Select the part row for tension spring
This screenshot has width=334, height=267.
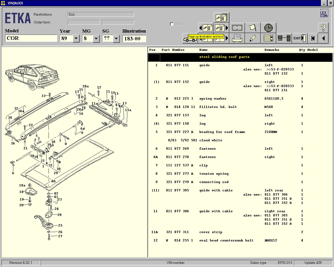click(214, 174)
